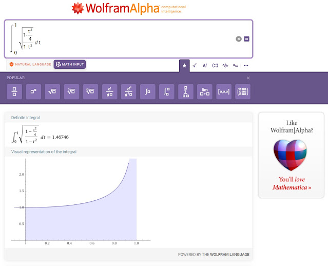Insert the indefinite integral template
Viewport: 328px width, 266px height.
pos(148,91)
